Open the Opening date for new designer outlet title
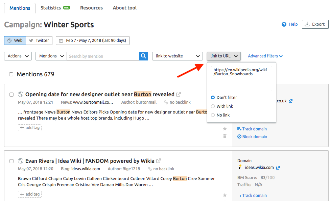This screenshot has height=201, width=330. point(100,94)
